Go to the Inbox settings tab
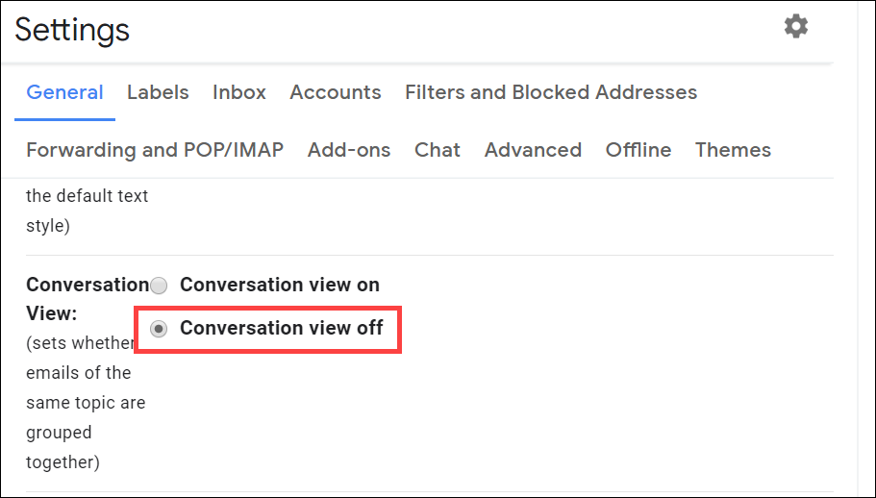Image resolution: width=876 pixels, height=498 pixels. click(239, 92)
